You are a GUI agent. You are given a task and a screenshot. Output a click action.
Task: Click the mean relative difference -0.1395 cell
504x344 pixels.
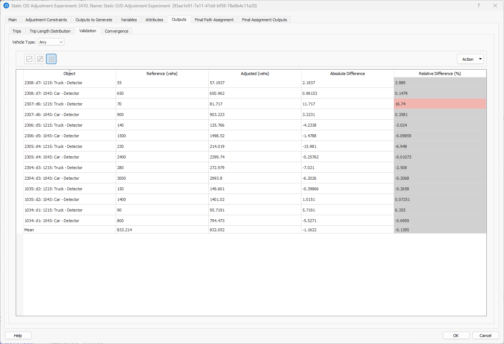(x=440, y=230)
